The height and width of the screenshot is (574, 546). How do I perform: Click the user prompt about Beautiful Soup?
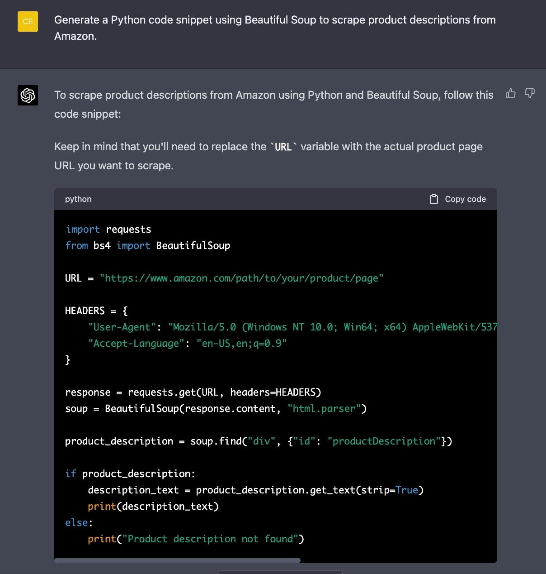click(275, 28)
